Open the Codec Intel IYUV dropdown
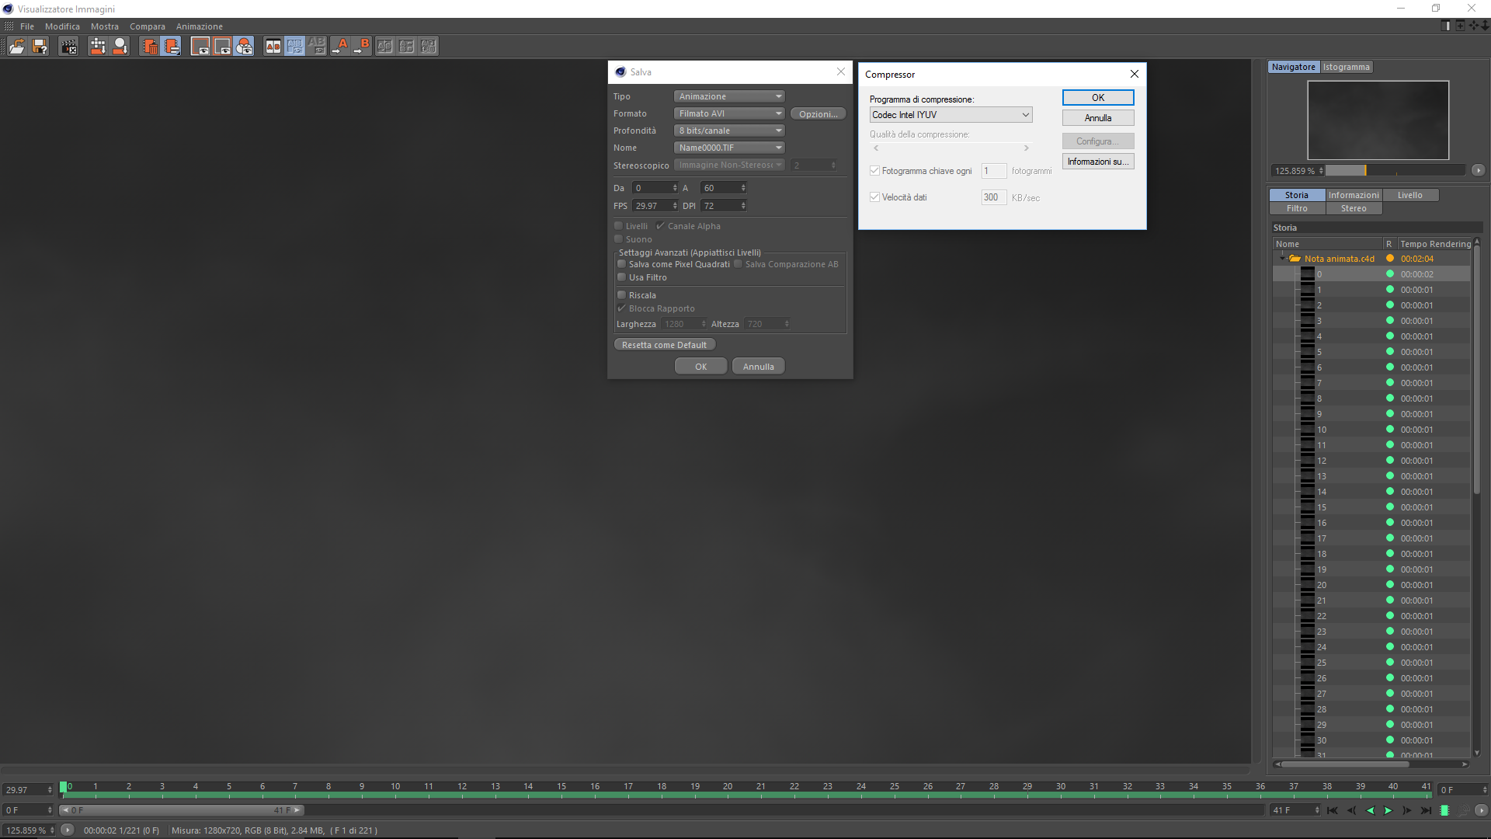 click(951, 115)
